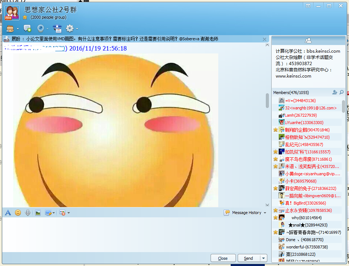Select member 止水&安晴(1097858536)

tap(307, 210)
